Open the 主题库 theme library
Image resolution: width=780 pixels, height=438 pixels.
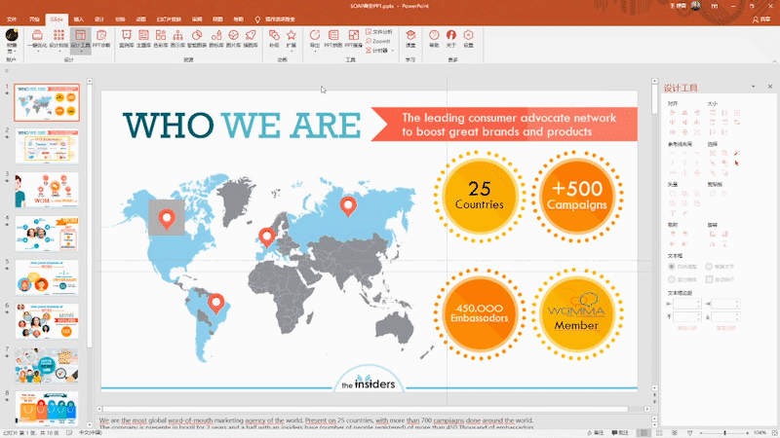tap(143, 38)
